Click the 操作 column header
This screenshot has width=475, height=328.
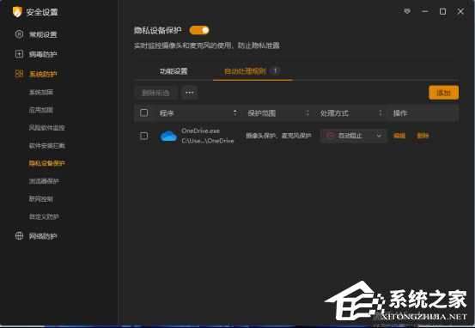[x=400, y=113]
